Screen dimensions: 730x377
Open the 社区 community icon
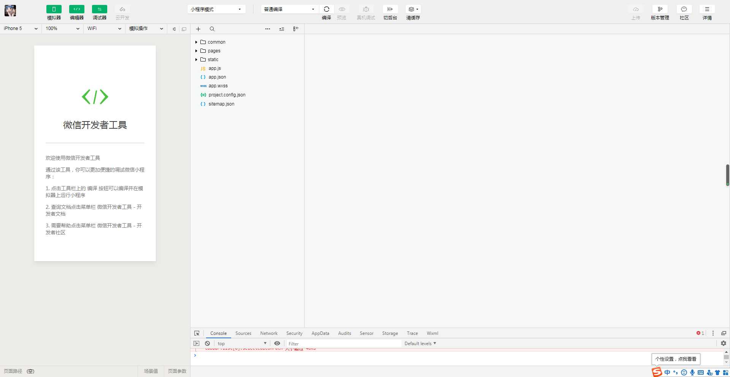[x=684, y=9]
